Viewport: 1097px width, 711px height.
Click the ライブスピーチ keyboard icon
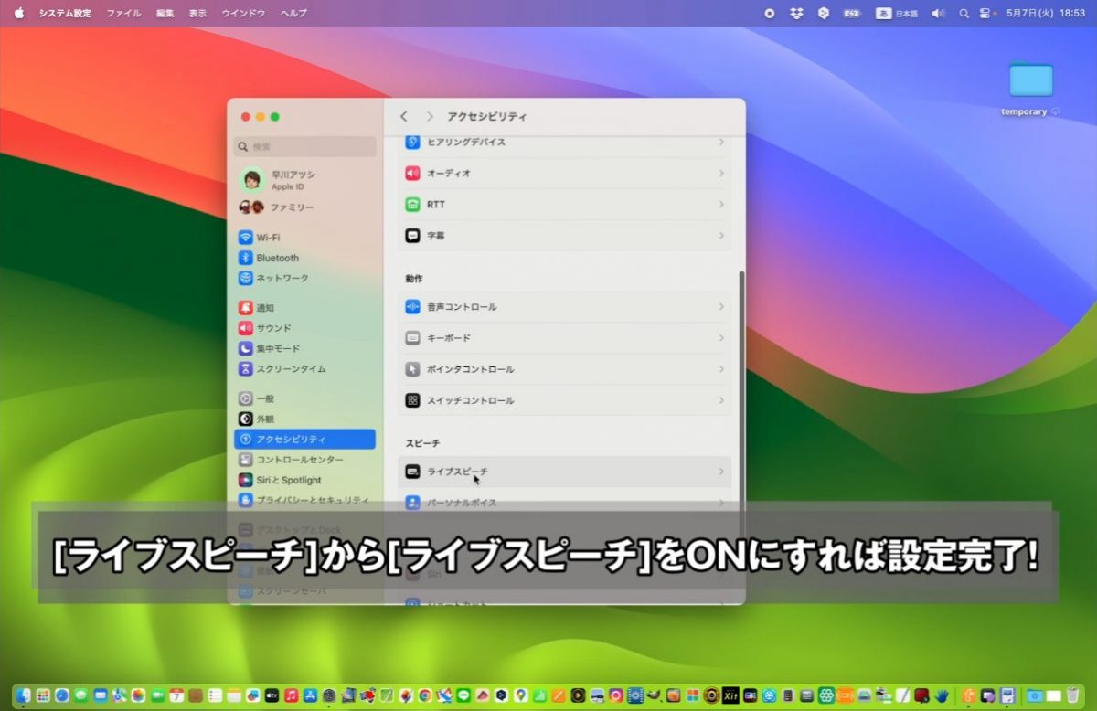(x=412, y=472)
